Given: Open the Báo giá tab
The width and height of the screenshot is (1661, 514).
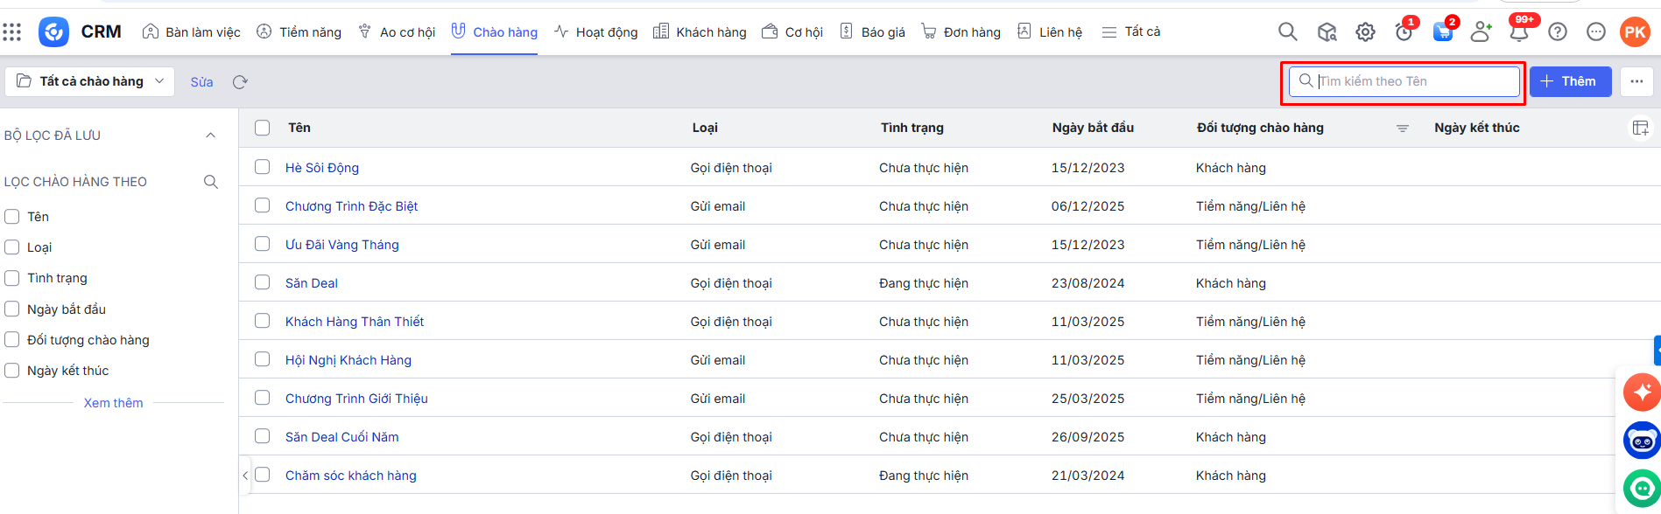Looking at the screenshot, I should click(872, 32).
